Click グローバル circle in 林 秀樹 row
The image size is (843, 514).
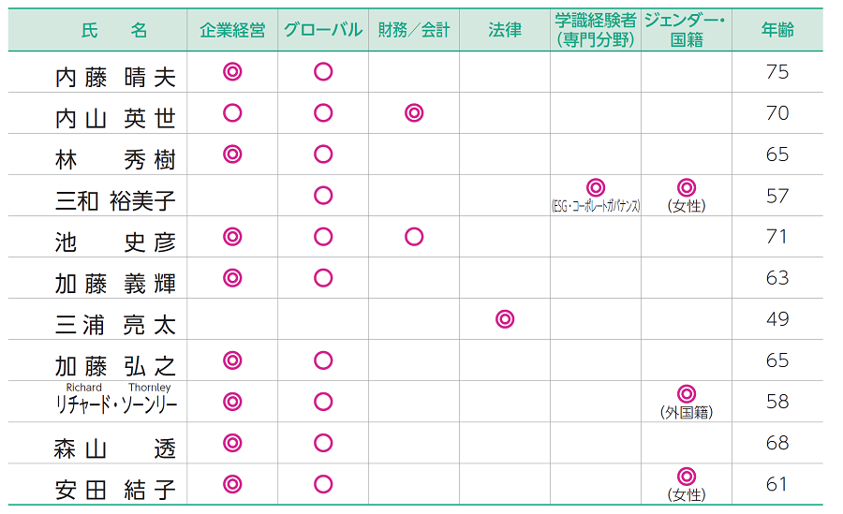[323, 154]
